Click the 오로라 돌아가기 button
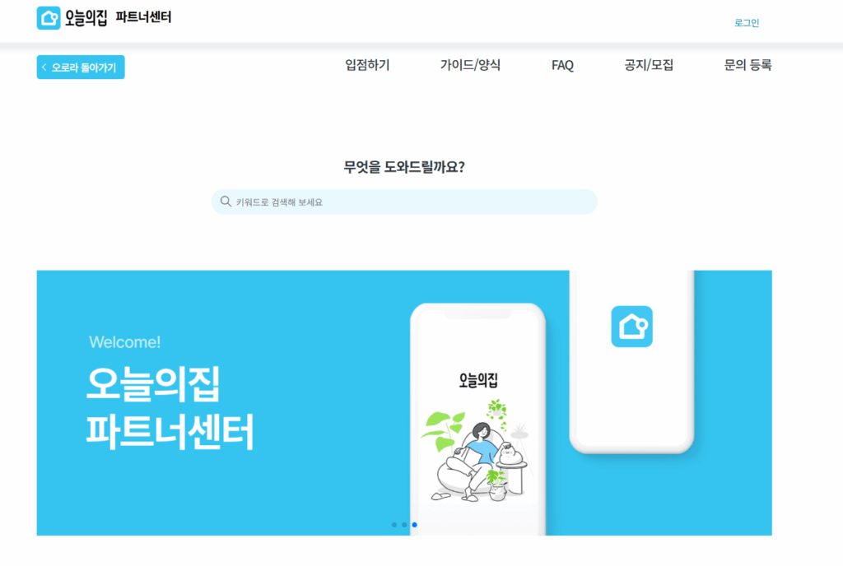Screen dimensions: 843x566 pos(81,67)
